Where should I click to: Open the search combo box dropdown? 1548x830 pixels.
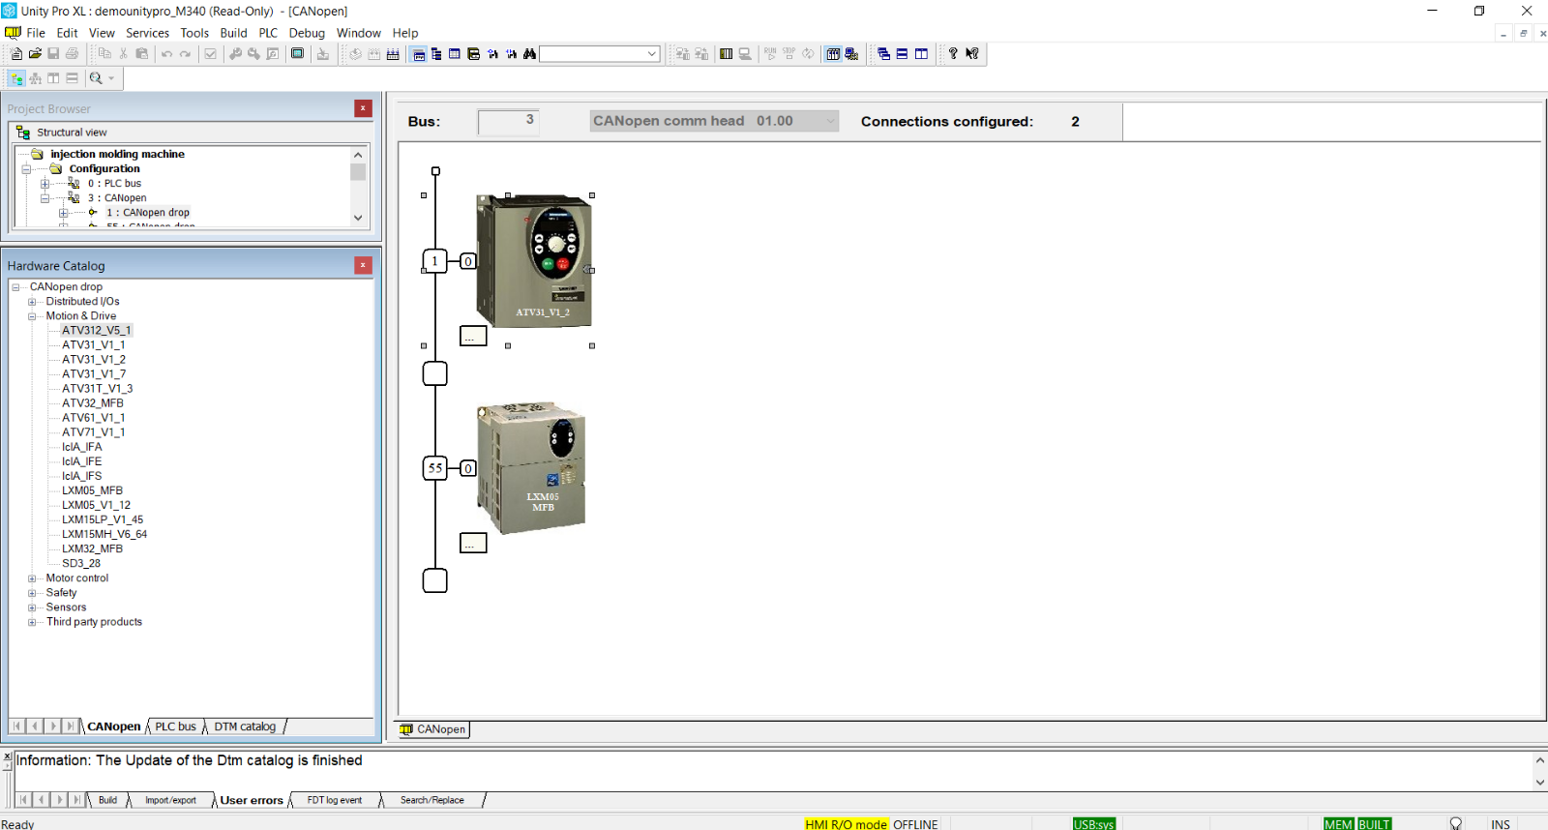[652, 54]
